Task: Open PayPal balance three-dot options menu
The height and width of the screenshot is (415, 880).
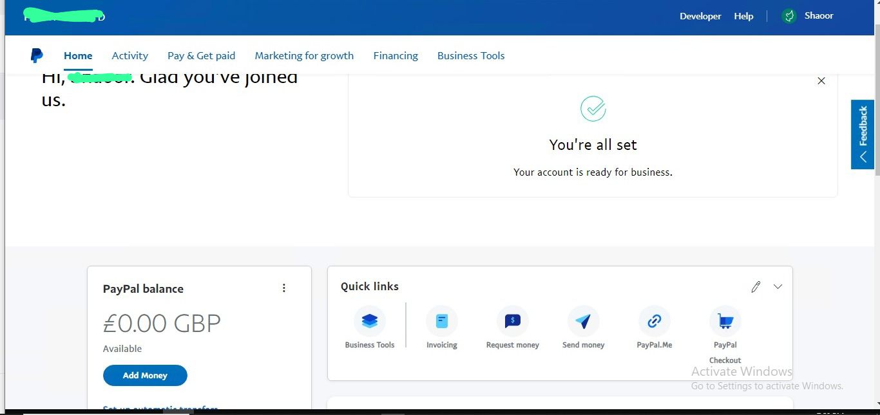Action: pyautogui.click(x=284, y=288)
